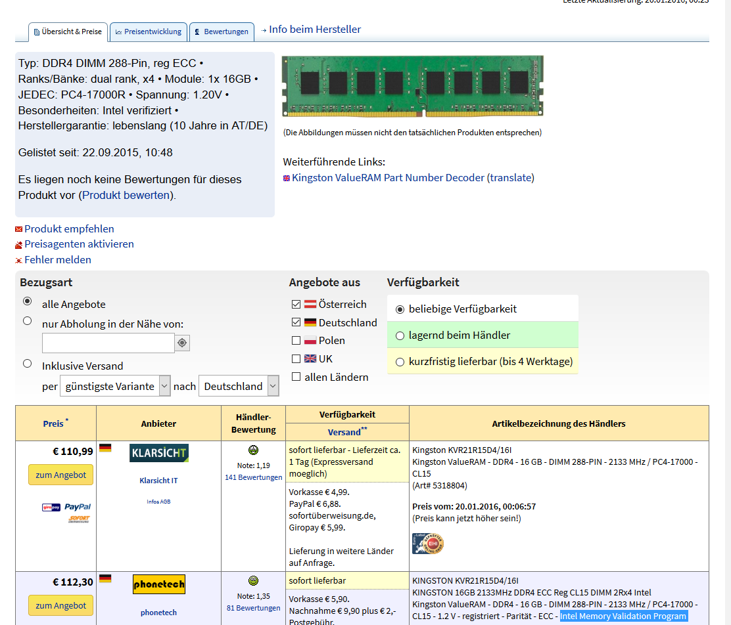Click the smiley rating icon for phonetech
The width and height of the screenshot is (731, 625).
click(253, 581)
